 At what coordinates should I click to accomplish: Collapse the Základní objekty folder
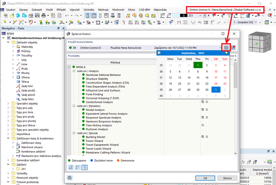point(8,42)
